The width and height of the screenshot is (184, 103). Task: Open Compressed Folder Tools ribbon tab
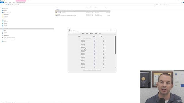pyautogui.click(x=21, y=3)
